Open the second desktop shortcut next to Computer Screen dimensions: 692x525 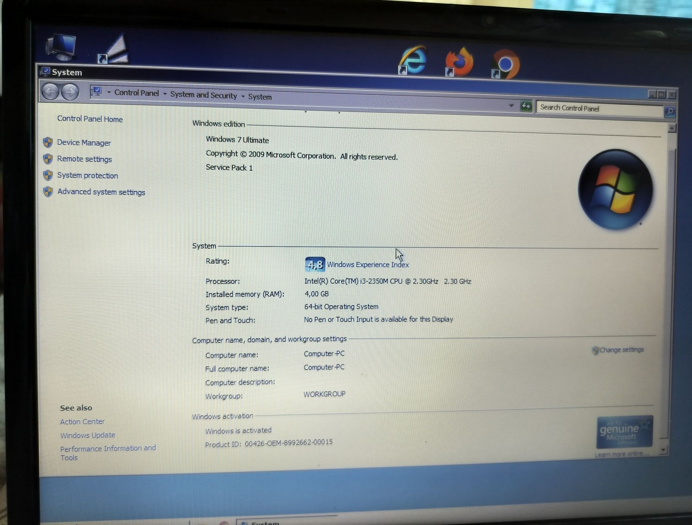pyautogui.click(x=114, y=50)
